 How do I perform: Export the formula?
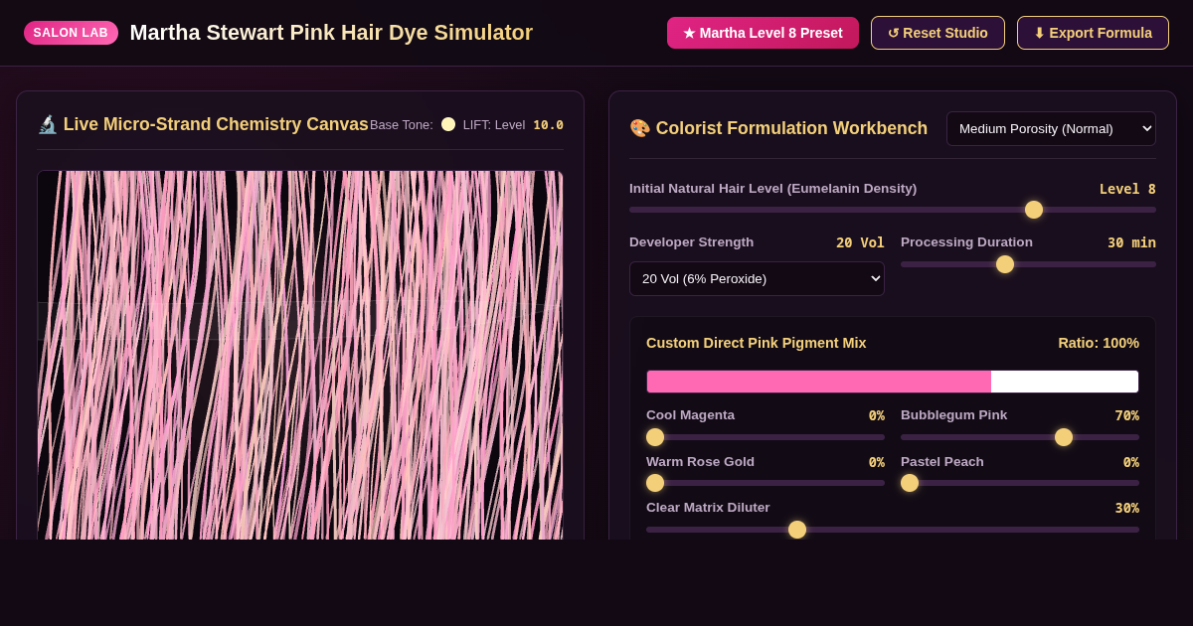1093,33
